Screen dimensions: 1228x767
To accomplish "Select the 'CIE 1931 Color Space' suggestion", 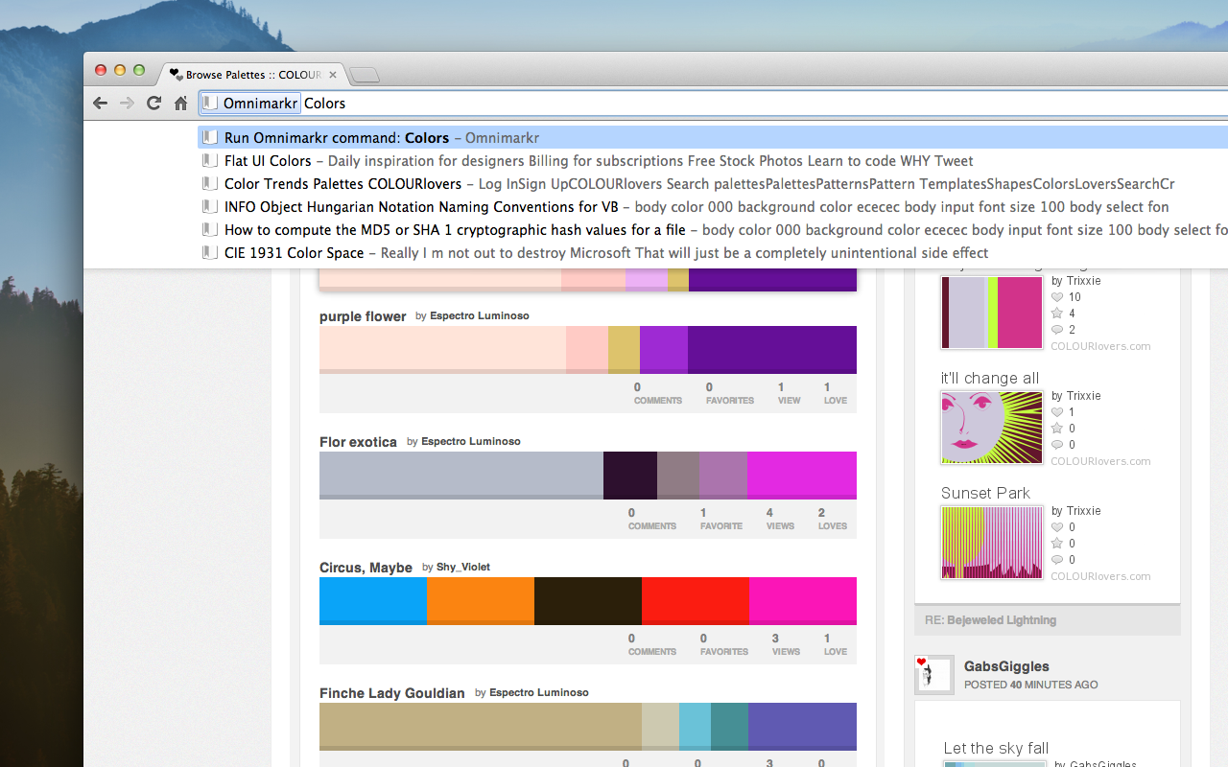I will [x=713, y=253].
